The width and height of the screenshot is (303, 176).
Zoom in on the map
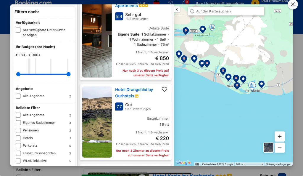coord(279,137)
